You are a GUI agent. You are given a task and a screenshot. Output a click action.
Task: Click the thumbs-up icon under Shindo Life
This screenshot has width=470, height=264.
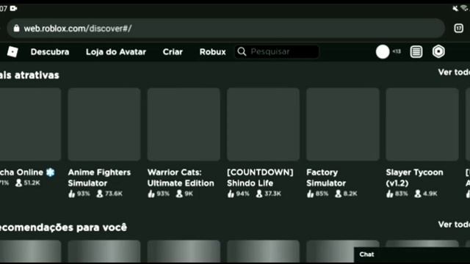[231, 194]
